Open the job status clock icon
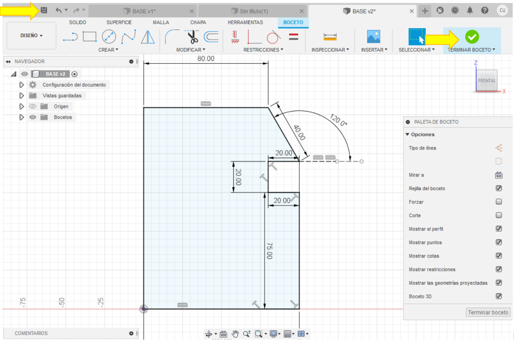Image resolution: width=518 pixels, height=343 pixels. [x=455, y=10]
